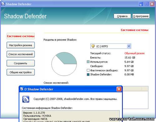Click the Используется legend color swatch
This screenshot has height=122, width=156.
[x=88, y=62]
